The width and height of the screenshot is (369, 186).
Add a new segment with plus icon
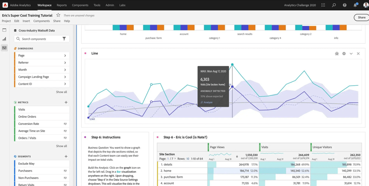(66, 157)
